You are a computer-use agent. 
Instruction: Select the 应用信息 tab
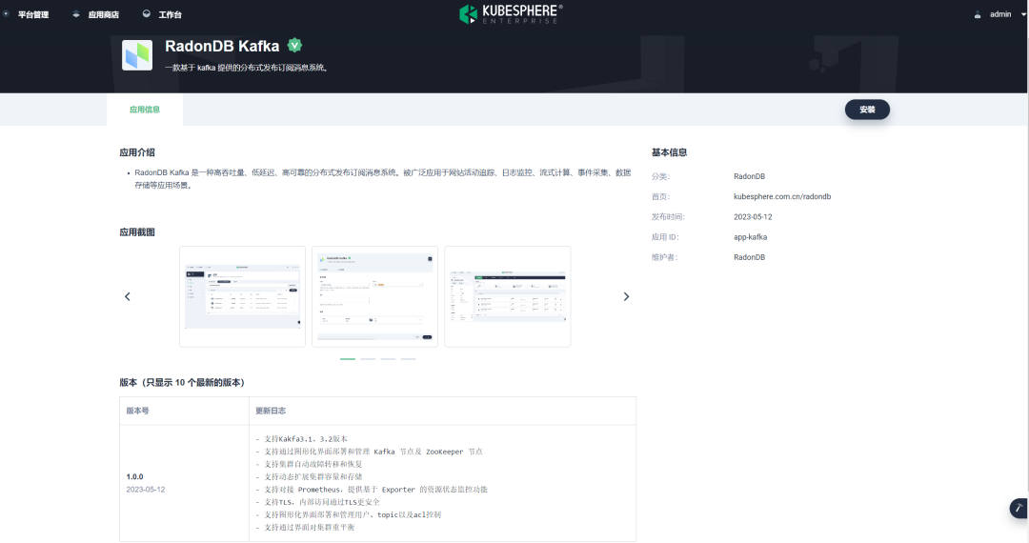click(x=145, y=110)
